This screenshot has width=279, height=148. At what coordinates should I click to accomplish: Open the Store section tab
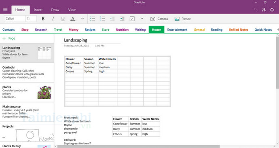106,30
